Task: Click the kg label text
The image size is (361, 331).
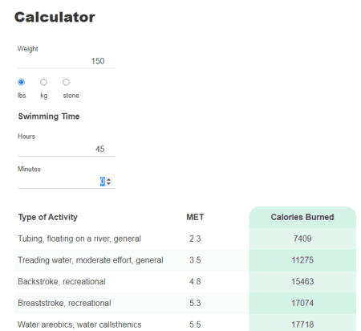Action: (44, 96)
